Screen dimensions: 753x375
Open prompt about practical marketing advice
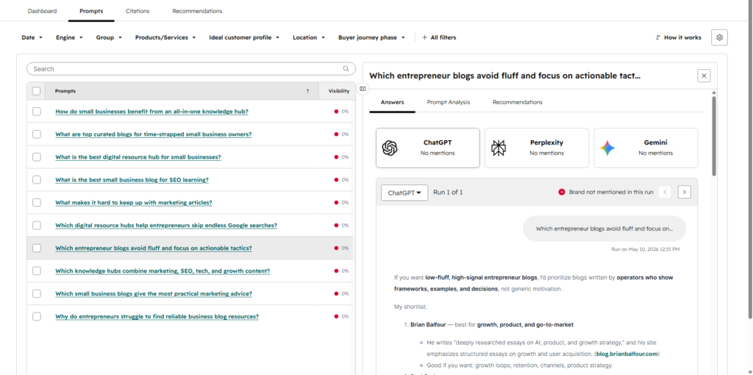pyautogui.click(x=154, y=294)
